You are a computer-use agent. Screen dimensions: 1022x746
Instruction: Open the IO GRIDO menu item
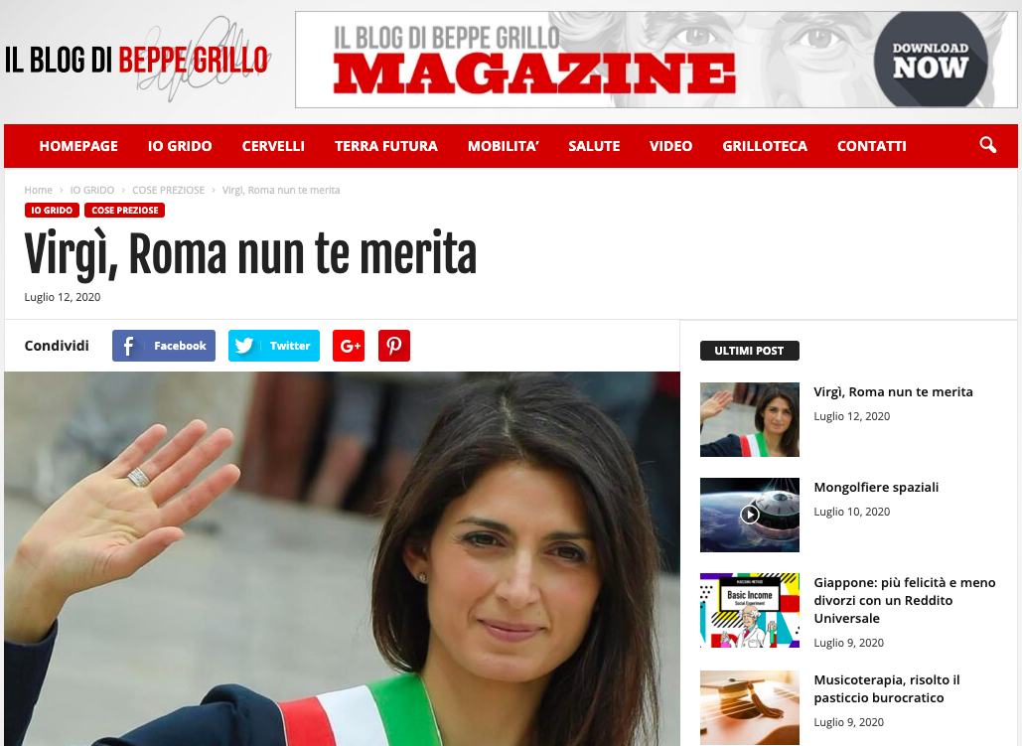180,146
